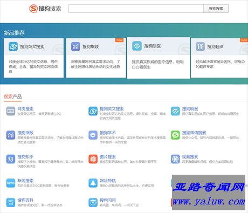Click the 图片搜索 orange icon
The image size is (248, 213).
pos(93,159)
